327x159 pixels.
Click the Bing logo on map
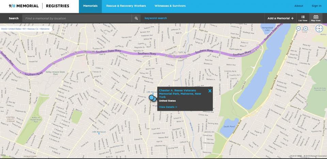tap(3, 155)
